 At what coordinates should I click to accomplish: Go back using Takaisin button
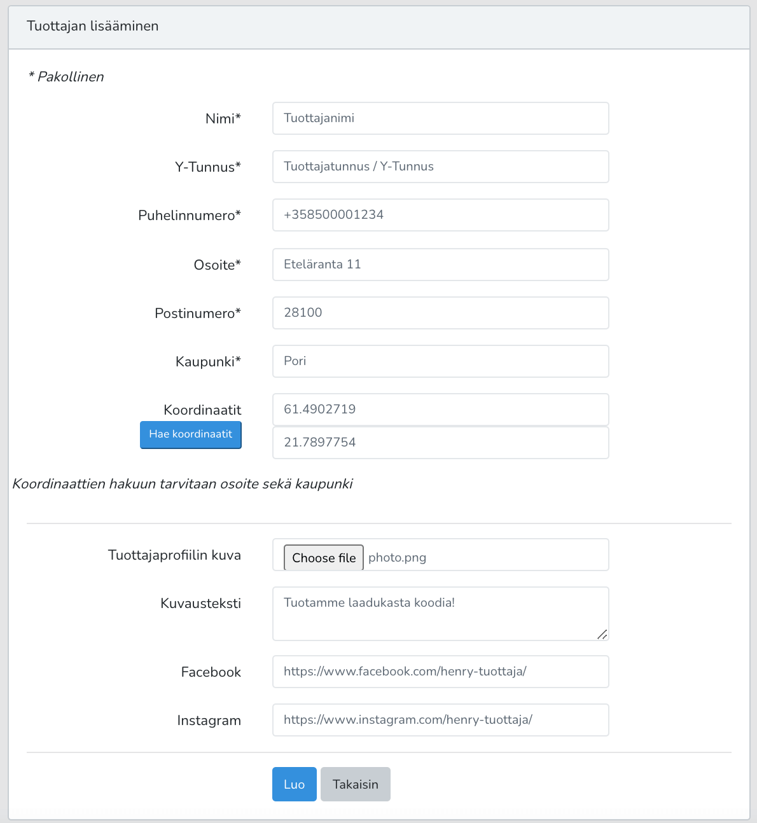355,784
